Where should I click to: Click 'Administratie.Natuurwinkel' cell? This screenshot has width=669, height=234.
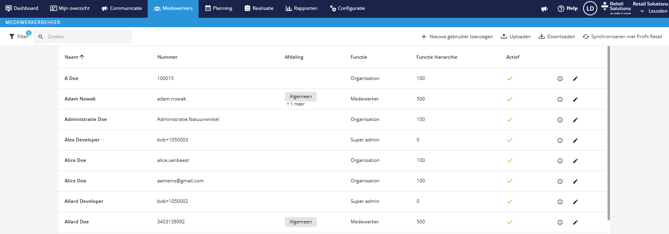[188, 119]
